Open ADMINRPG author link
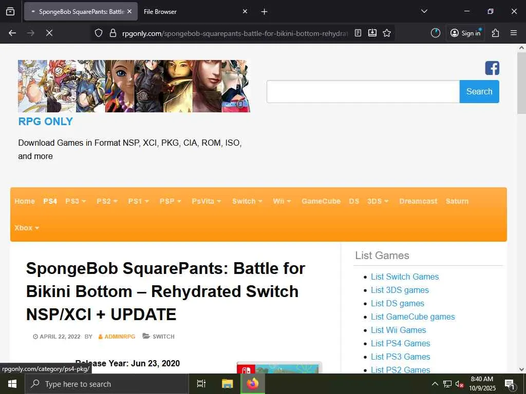The image size is (526, 394). pos(119,337)
